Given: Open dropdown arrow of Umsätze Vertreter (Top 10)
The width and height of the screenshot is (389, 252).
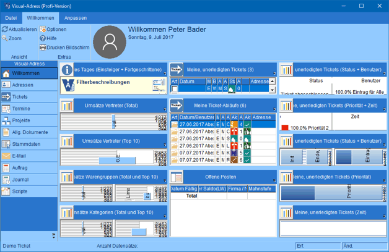Looking at the screenshot, I should click(x=165, y=145).
